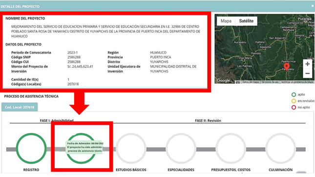Select Código SNIP value 2586288

click(x=74, y=57)
